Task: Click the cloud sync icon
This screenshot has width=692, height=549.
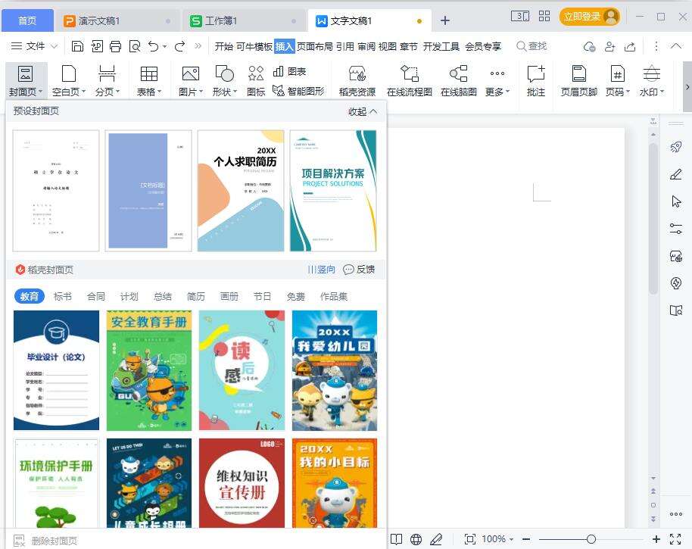Action: pos(589,46)
